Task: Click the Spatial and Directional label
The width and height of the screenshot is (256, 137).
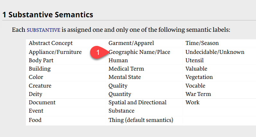Action: pos(138,102)
